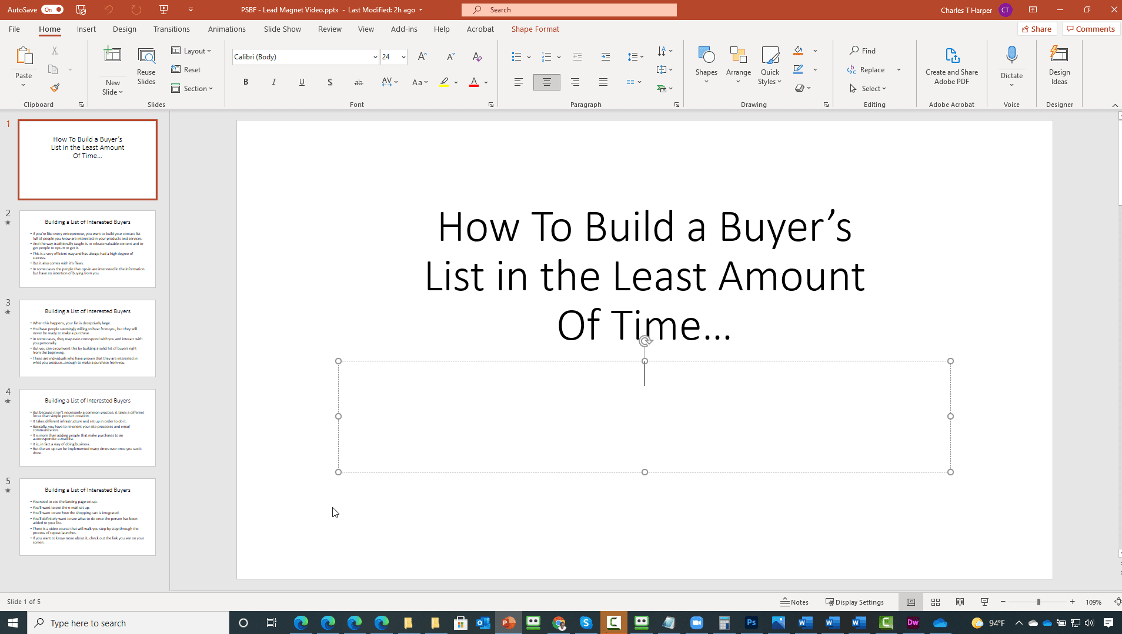Open Select dropdown in Editing
This screenshot has width=1122, height=634.
point(868,89)
